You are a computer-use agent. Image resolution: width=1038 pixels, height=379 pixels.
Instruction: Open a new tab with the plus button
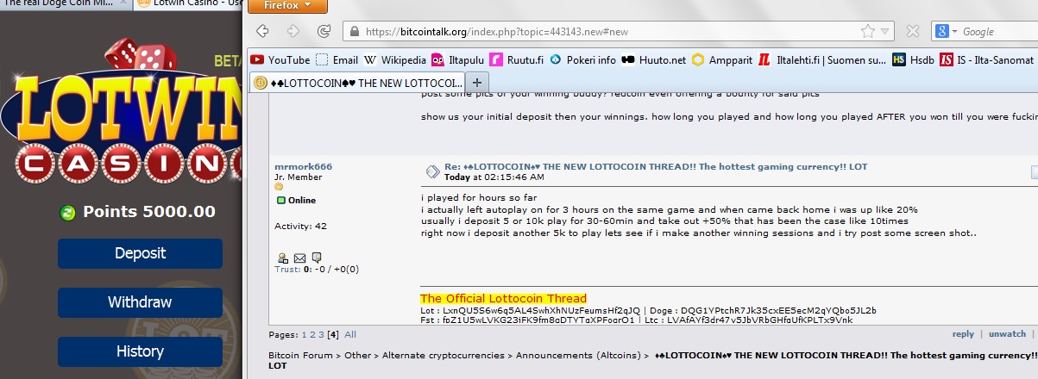[x=477, y=82]
